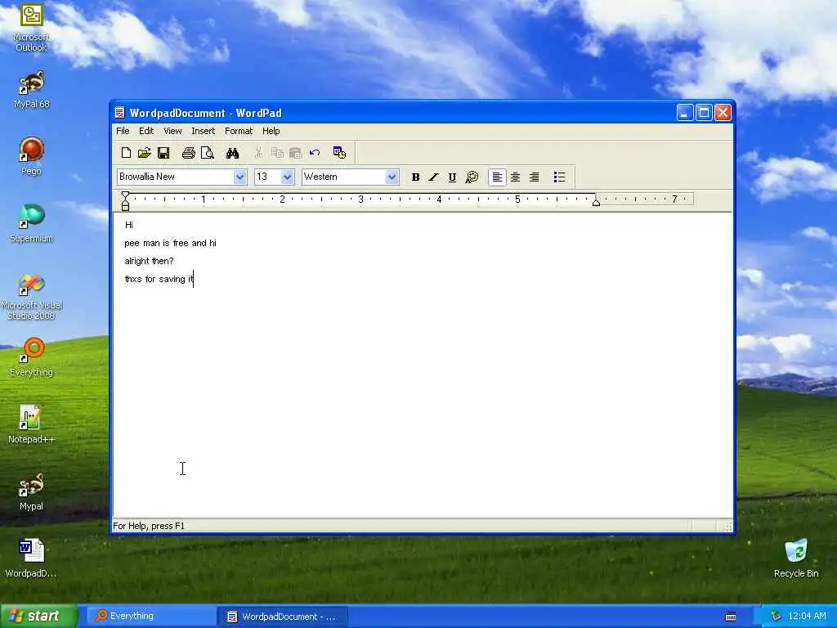This screenshot has height=628, width=837.
Task: Expand the font size 13 dropdown
Action: (x=287, y=177)
